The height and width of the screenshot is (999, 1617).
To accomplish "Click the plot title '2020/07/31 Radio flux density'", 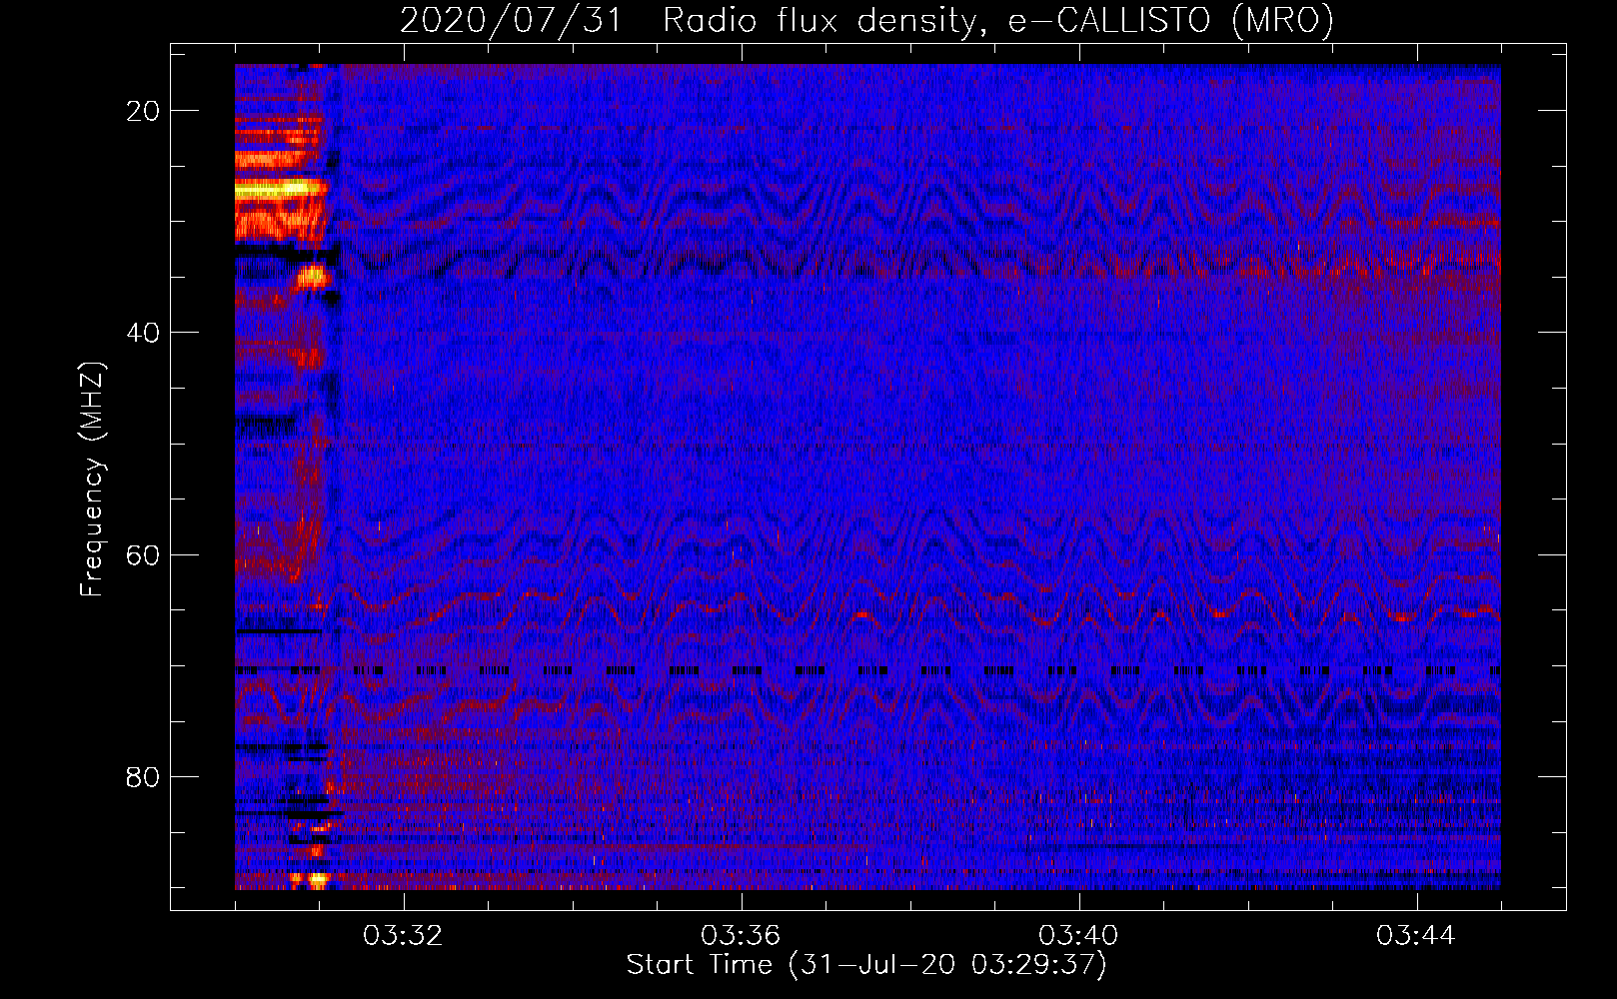I will tap(866, 20).
